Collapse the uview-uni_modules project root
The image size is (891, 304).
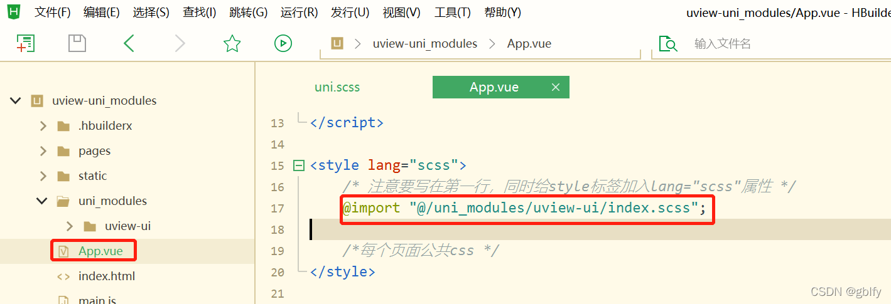(15, 100)
